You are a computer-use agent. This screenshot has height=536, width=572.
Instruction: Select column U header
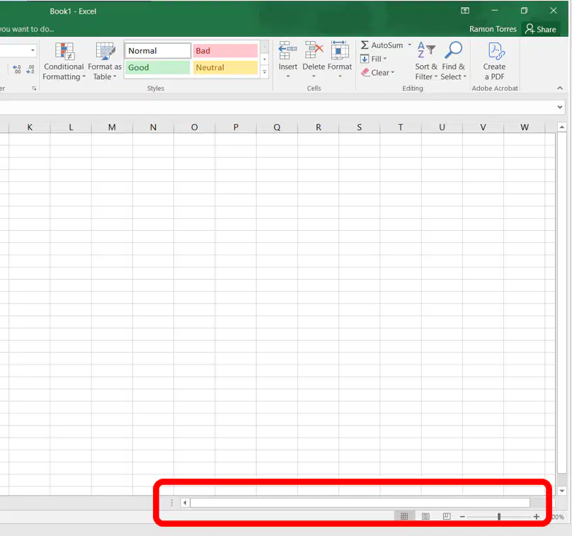[x=442, y=127]
